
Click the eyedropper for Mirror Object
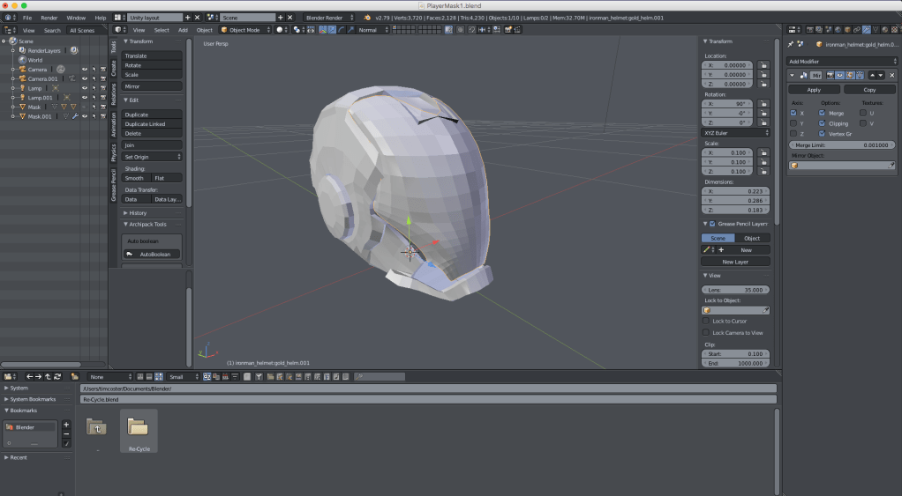coord(891,165)
